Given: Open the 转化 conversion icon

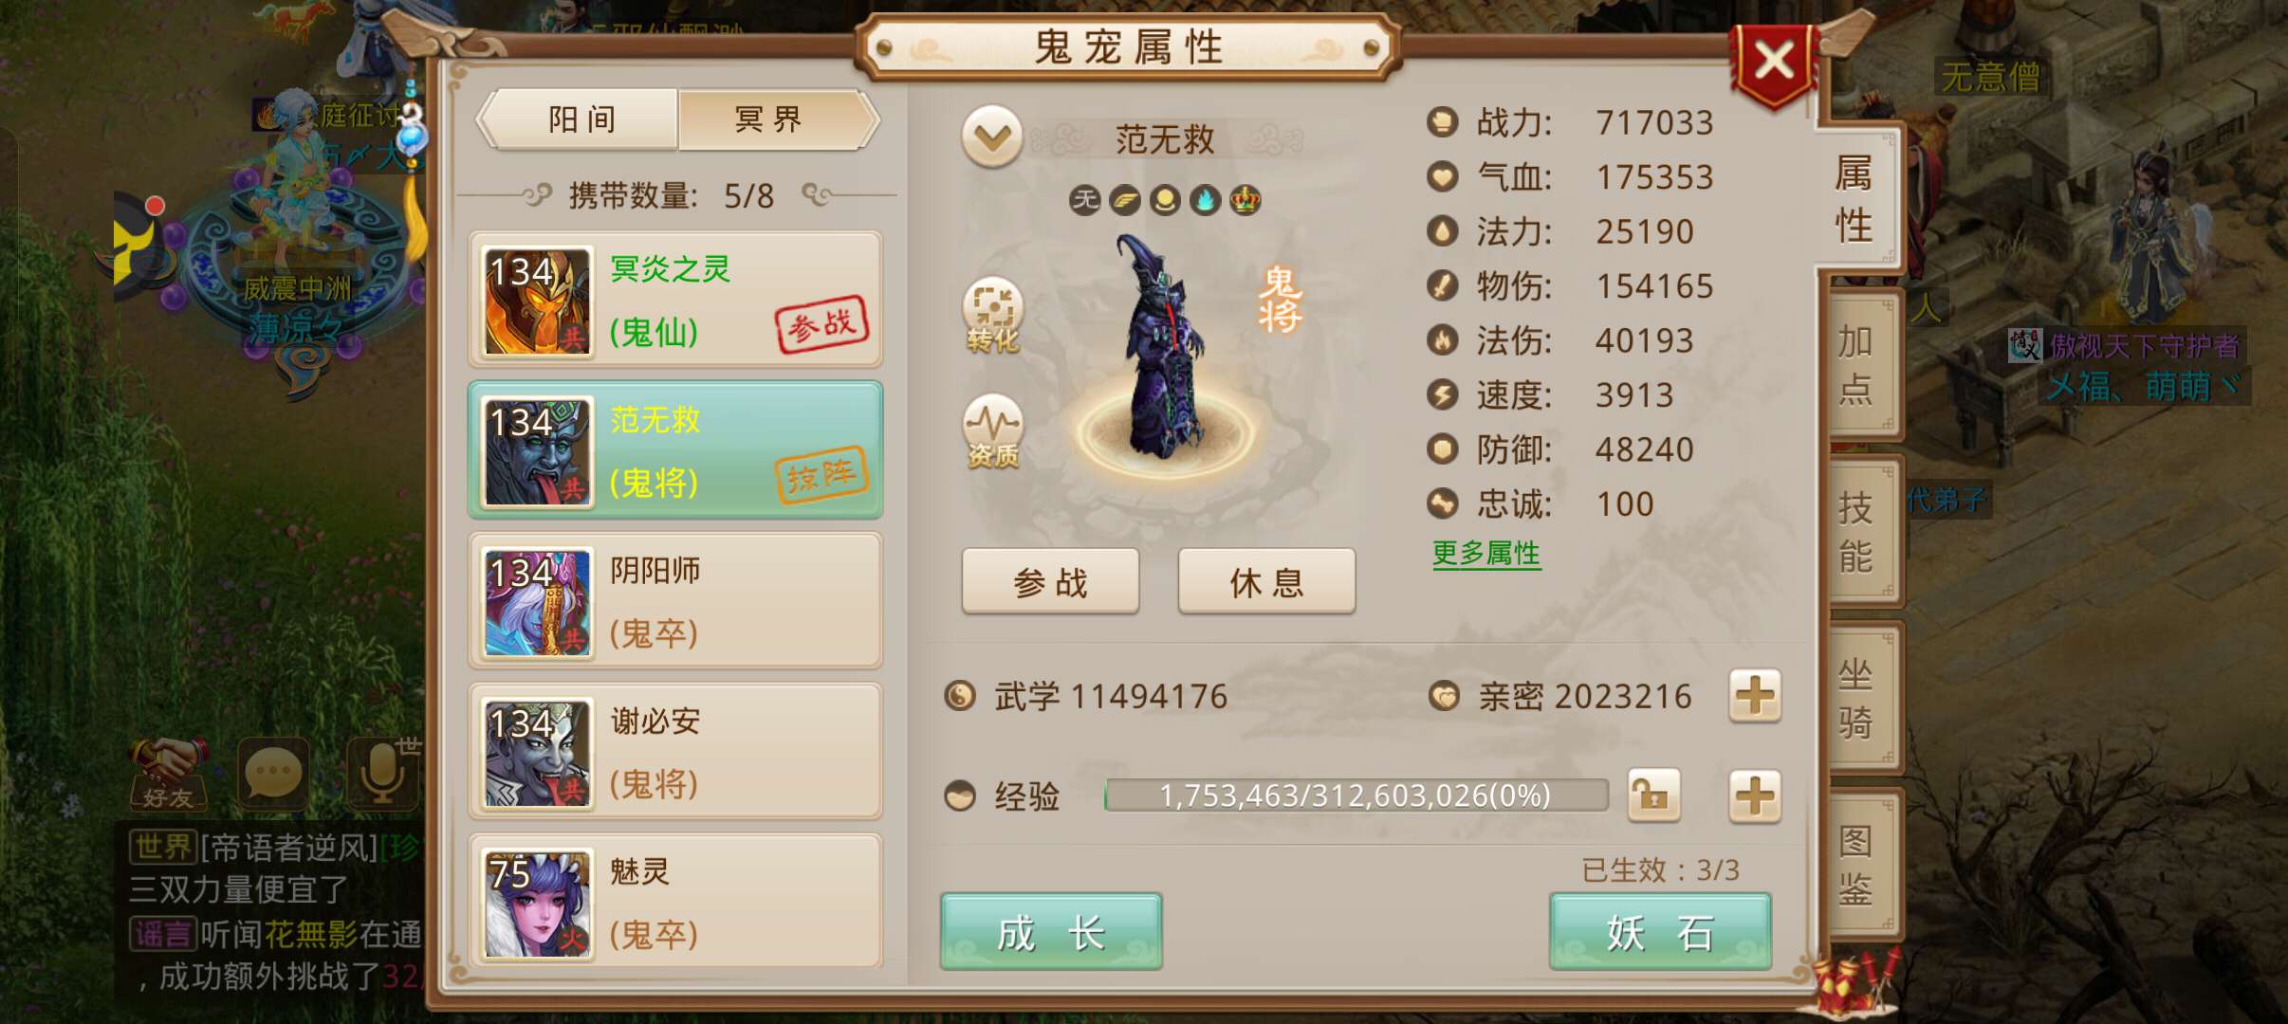Looking at the screenshot, I should click(992, 316).
